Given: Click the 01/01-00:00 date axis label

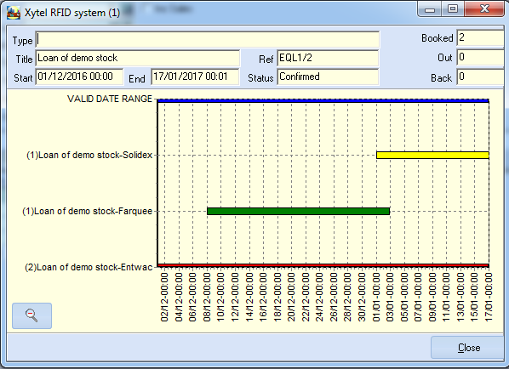Looking at the screenshot, I should click(x=376, y=297).
